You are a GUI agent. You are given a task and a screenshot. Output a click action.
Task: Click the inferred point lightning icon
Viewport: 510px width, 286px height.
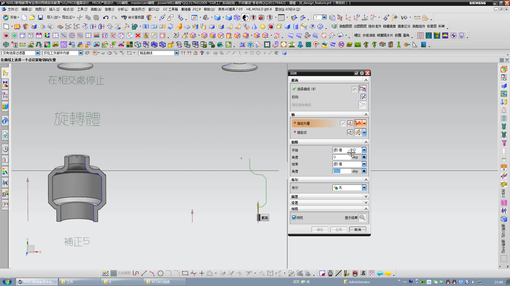click(x=358, y=132)
